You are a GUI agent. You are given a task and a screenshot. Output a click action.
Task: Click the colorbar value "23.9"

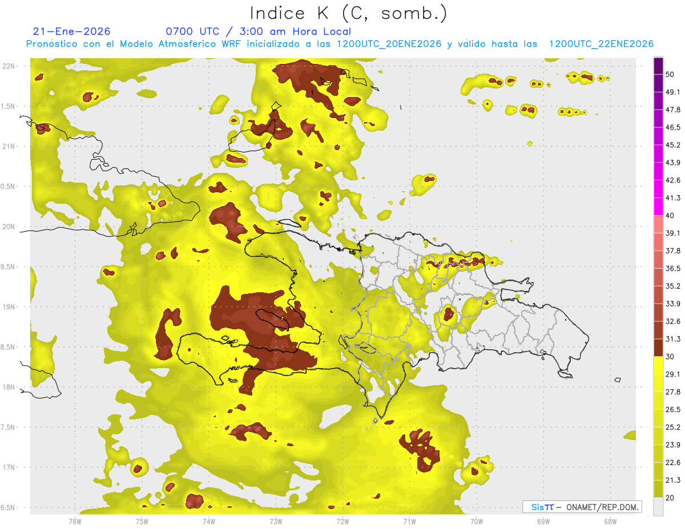[x=674, y=445]
